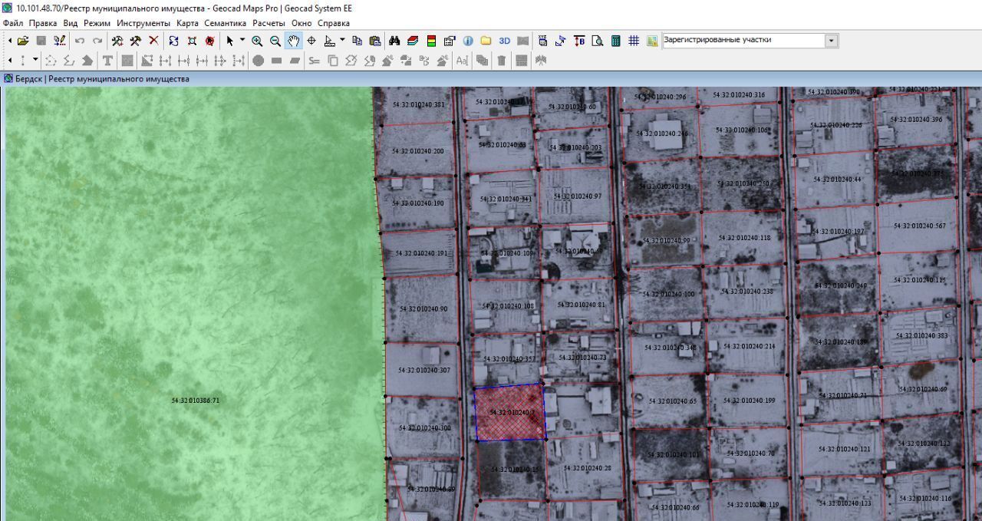The height and width of the screenshot is (521, 982).
Task: Select the circle shape tool
Action: (258, 61)
